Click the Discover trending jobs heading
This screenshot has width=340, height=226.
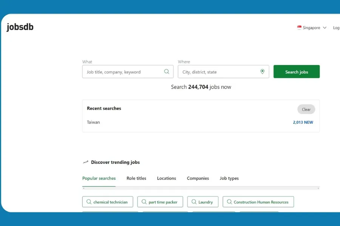coord(115,162)
